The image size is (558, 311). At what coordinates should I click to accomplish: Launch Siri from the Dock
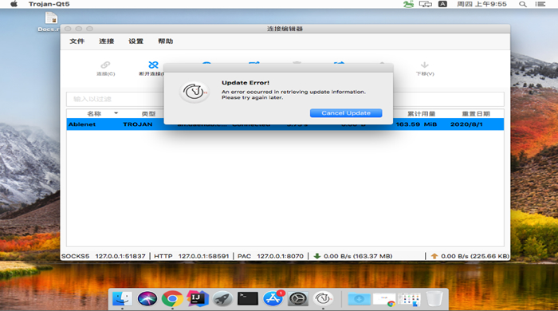point(147,298)
